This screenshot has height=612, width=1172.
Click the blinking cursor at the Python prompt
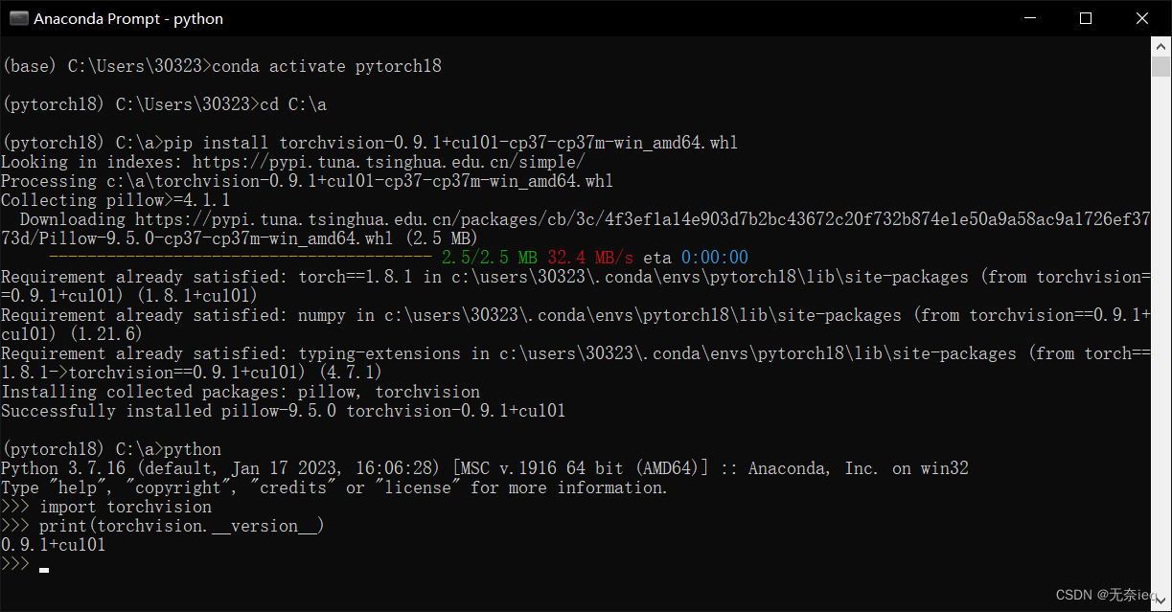[x=42, y=569]
